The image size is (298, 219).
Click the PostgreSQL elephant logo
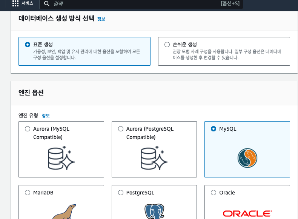[x=154, y=211]
